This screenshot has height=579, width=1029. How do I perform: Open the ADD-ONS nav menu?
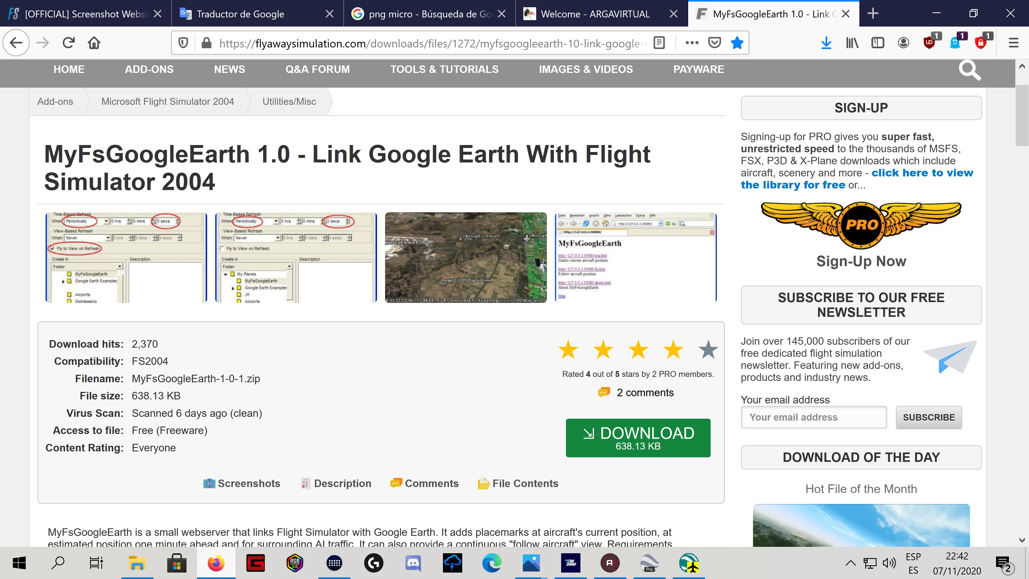pos(149,69)
